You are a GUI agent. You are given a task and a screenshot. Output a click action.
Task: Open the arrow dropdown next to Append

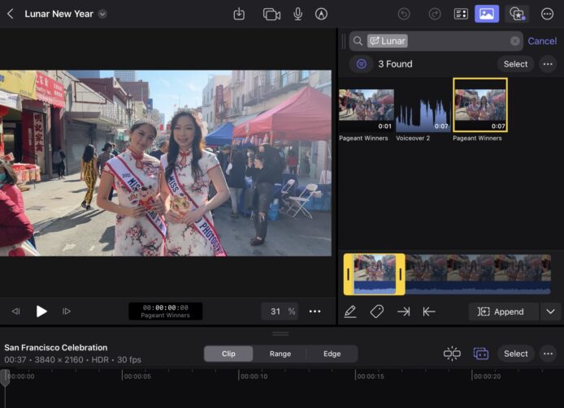click(550, 311)
